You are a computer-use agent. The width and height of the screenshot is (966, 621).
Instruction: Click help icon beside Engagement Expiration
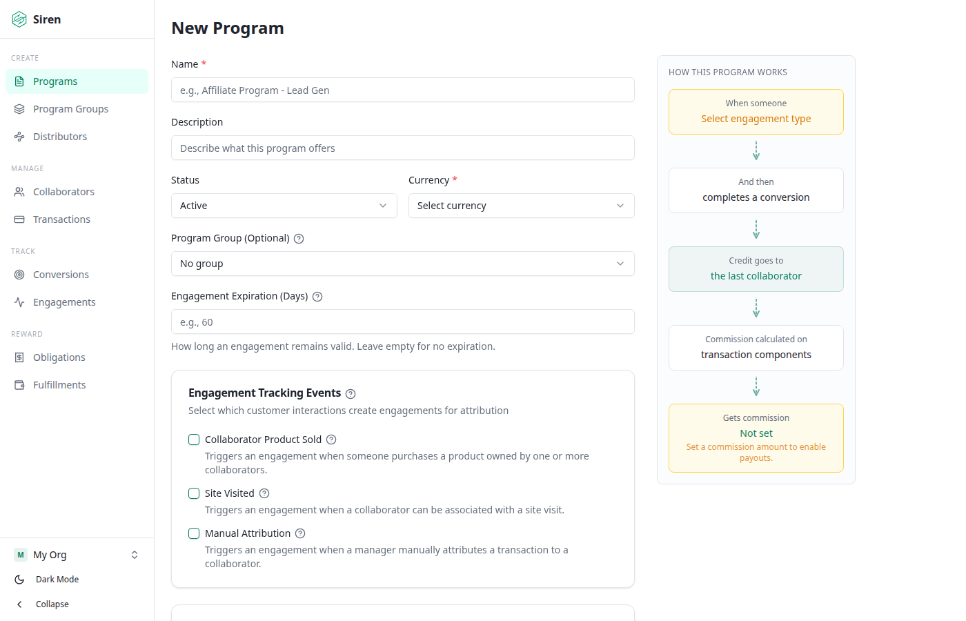(317, 297)
